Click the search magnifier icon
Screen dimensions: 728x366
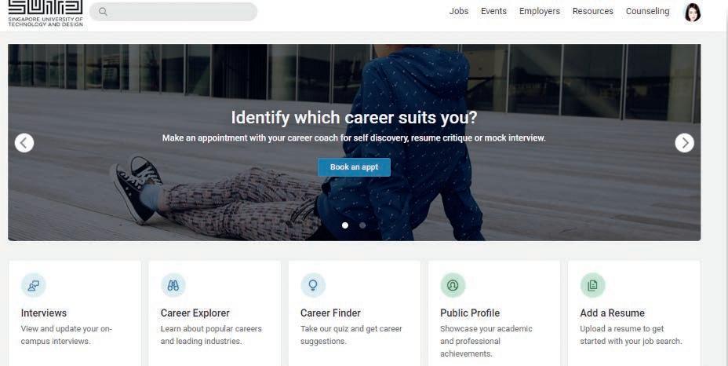tap(103, 12)
